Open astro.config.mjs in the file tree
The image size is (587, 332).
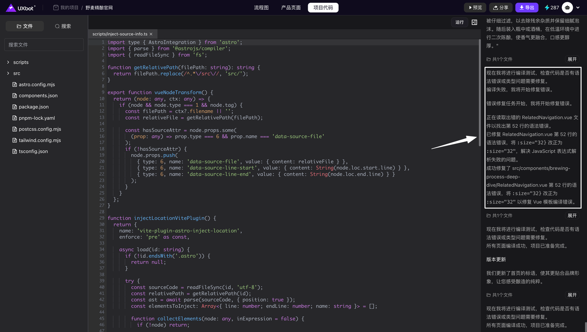37,85
